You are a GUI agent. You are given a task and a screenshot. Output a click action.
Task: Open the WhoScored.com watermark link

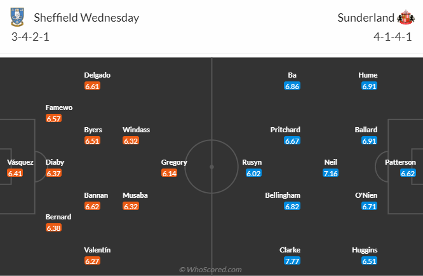[211, 270]
